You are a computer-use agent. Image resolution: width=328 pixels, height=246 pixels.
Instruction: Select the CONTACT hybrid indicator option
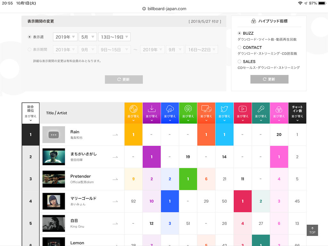[x=239, y=47]
